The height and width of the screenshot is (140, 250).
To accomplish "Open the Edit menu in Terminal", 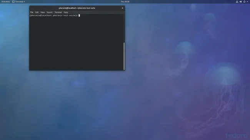I will 37,12.
